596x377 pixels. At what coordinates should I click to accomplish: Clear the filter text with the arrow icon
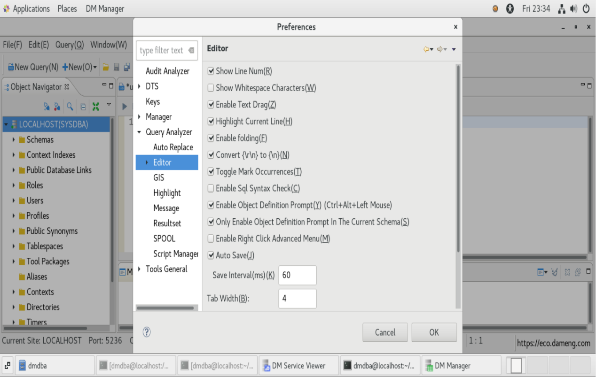click(191, 50)
